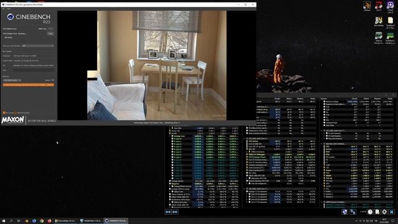Show hidden system tray icons

coord(356,221)
